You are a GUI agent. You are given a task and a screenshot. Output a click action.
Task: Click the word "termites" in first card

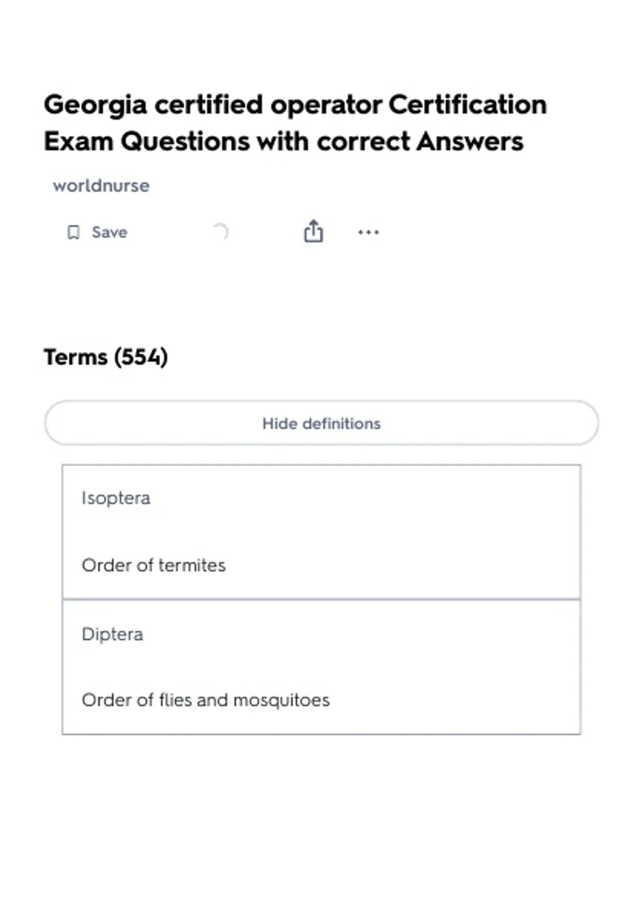pyautogui.click(x=192, y=565)
